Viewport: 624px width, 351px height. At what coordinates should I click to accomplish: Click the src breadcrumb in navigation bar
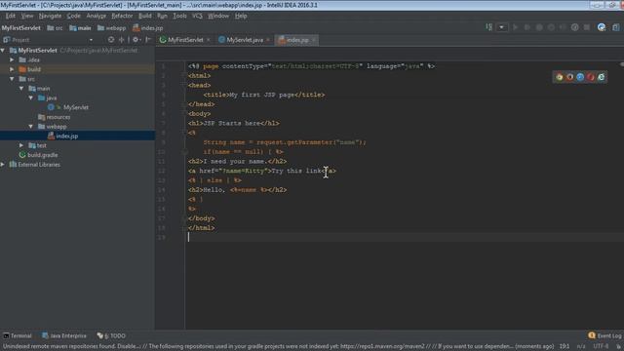[55, 28]
